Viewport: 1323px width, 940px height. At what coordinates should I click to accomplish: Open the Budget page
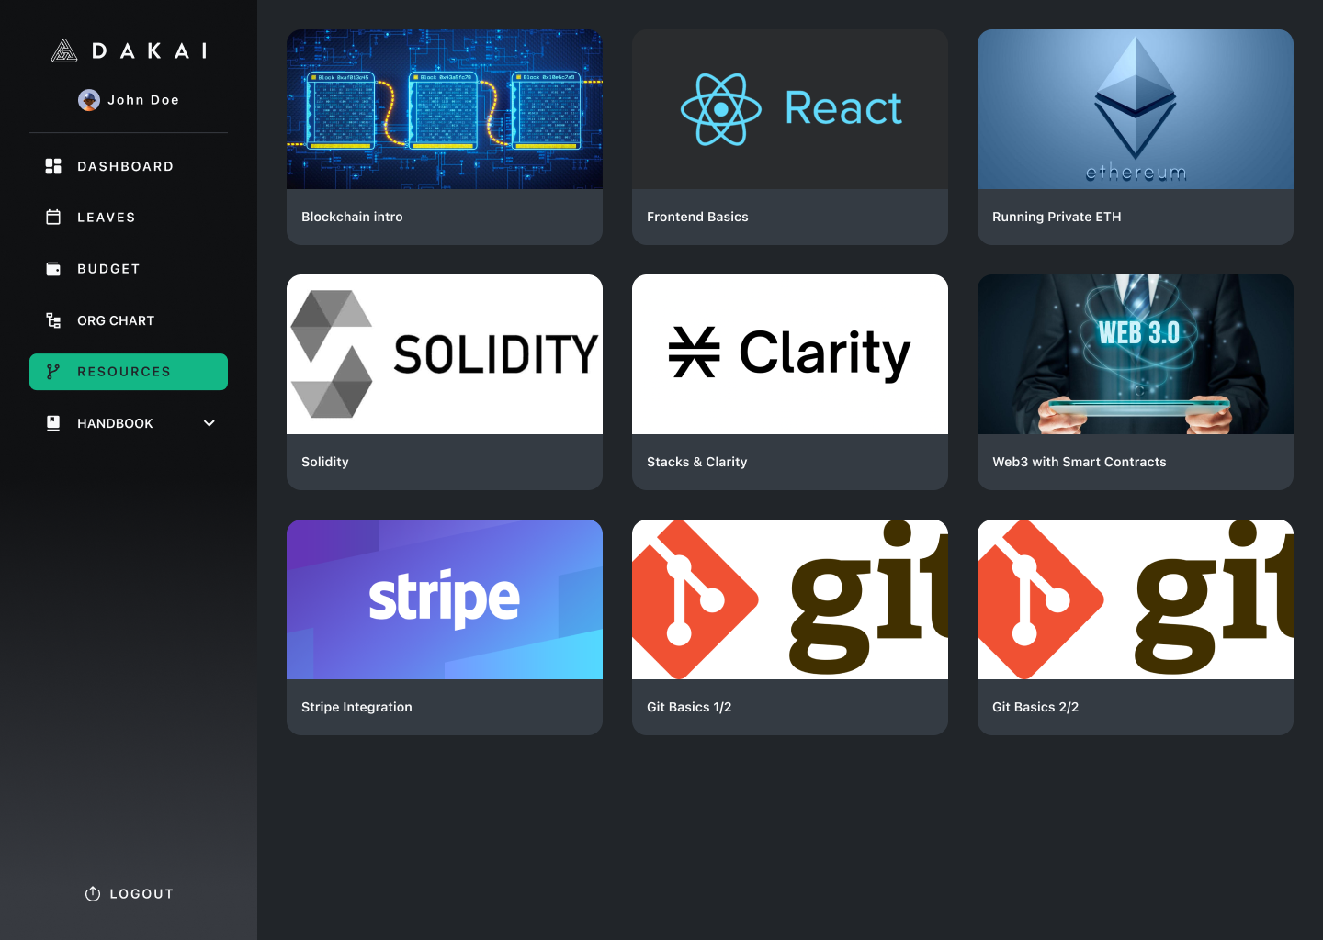coord(129,269)
